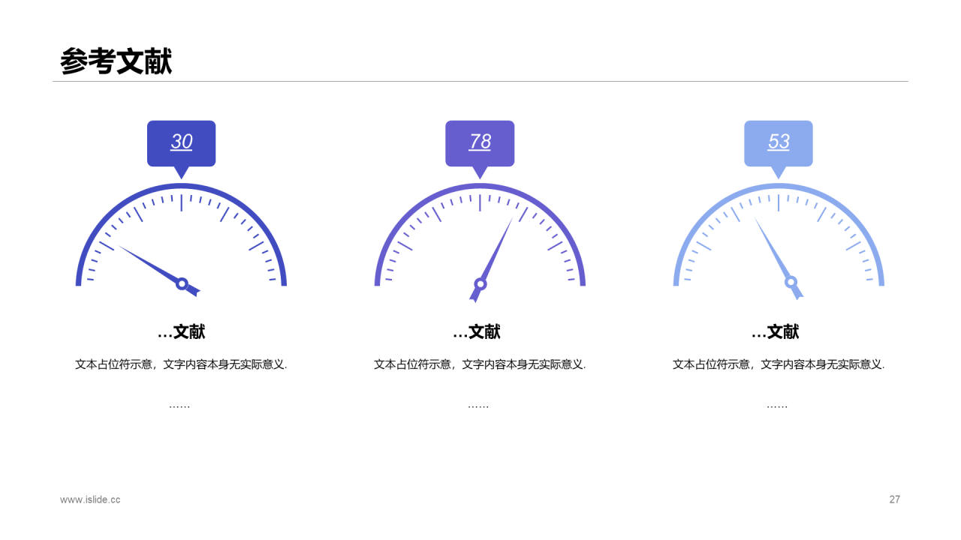Viewport: 961px width, 540px height.
Task: Click the …… ellipsis text under the 30 gauge
Action: [x=179, y=406]
